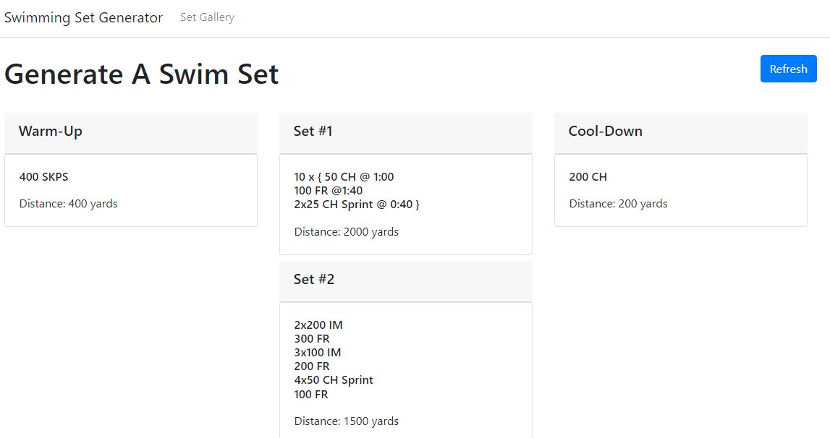Click the Refresh button to generate new sets
Viewport: 830px width, 438px height.
(x=788, y=69)
